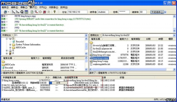Select the E: drive icon in tree
The width and height of the screenshot is (177, 102).
coord(10,50)
